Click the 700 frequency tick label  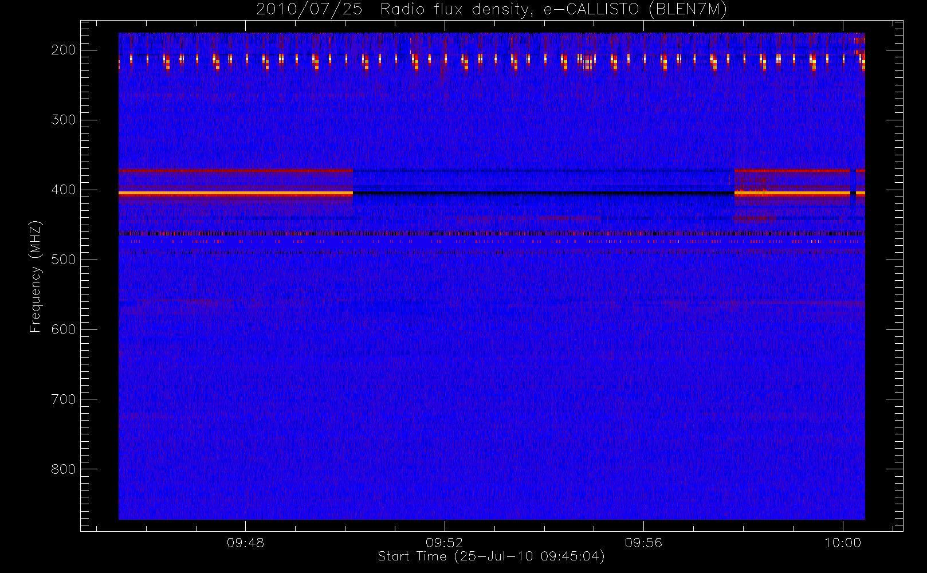64,399
